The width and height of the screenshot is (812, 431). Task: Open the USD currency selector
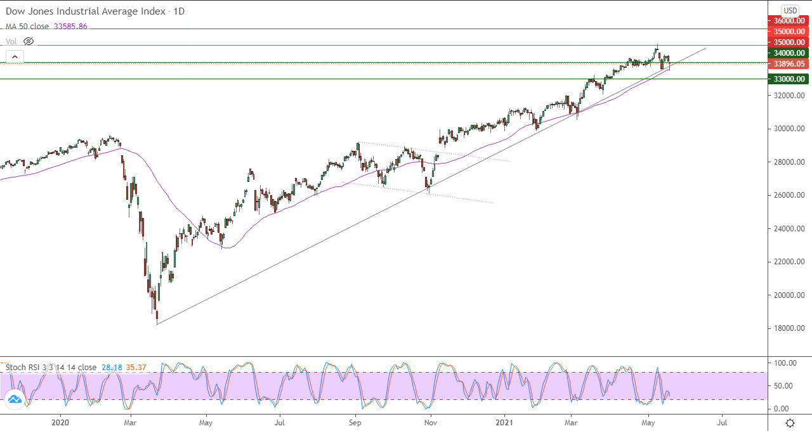coord(790,10)
